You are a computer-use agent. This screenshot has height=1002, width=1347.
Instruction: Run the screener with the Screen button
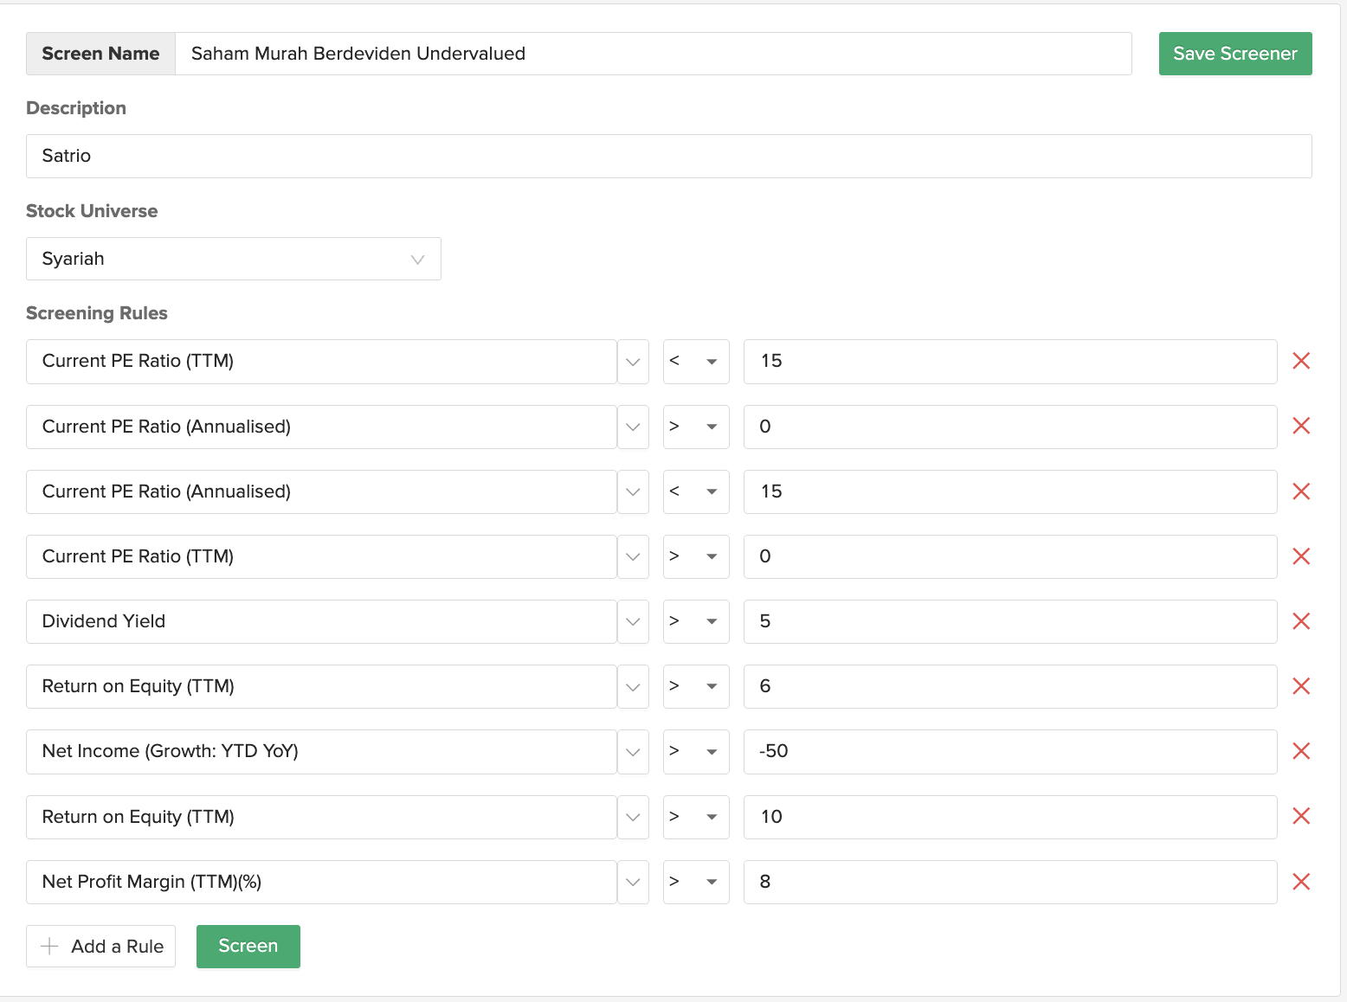[248, 946]
